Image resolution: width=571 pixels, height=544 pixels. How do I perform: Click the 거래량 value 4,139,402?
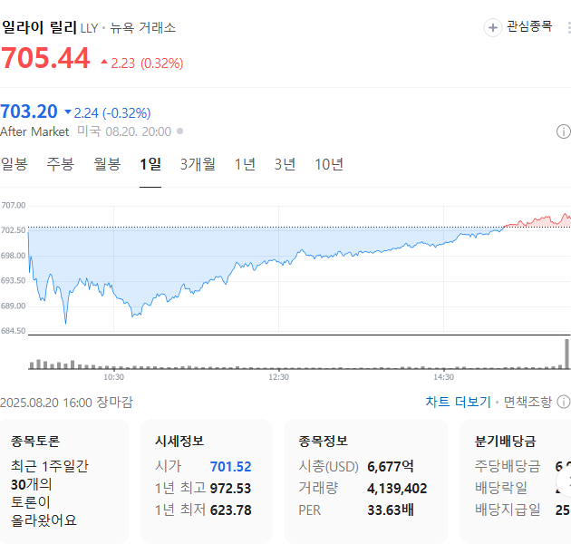tap(397, 489)
